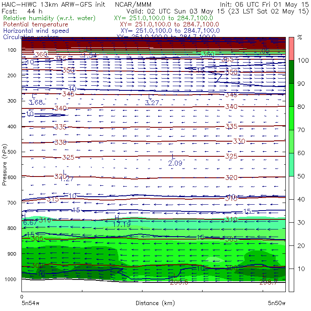Click the distance axis origin label '0'
The height and width of the screenshot is (311, 311).
pos(22,297)
